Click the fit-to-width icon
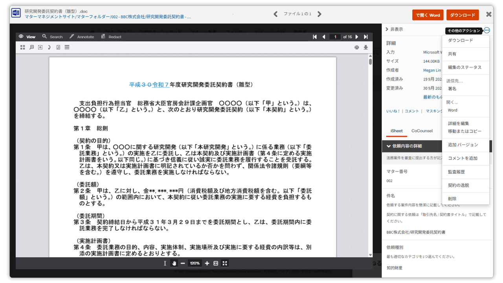 tap(216, 263)
